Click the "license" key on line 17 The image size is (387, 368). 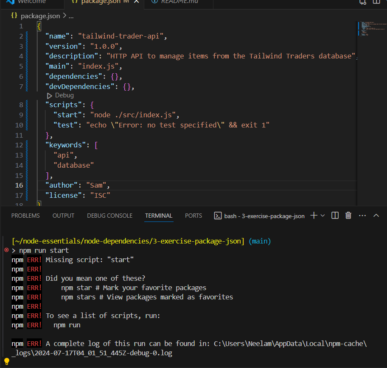[x=63, y=195]
